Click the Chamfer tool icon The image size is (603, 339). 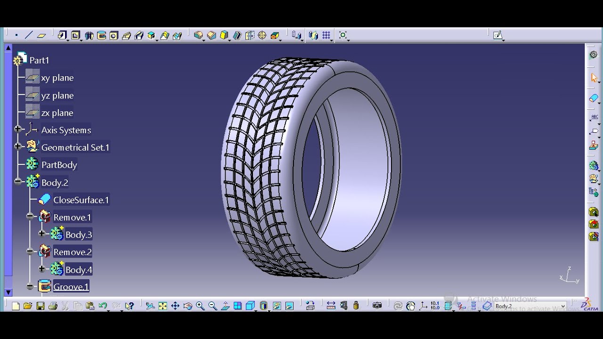(x=212, y=35)
